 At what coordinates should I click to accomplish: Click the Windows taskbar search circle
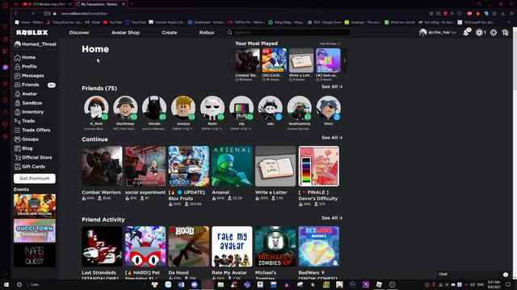click(19, 284)
